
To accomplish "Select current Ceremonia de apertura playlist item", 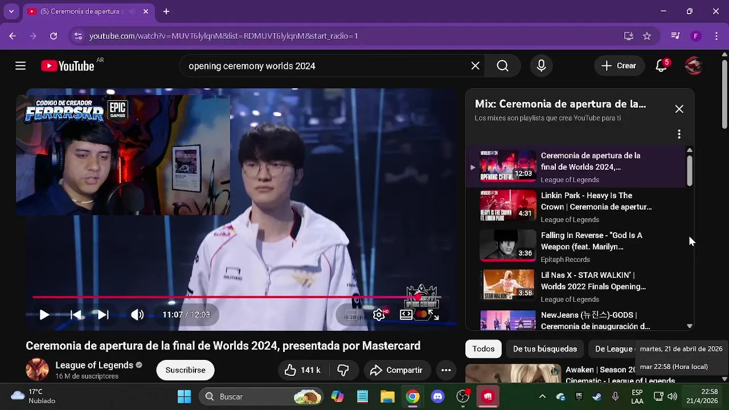I will coord(575,167).
